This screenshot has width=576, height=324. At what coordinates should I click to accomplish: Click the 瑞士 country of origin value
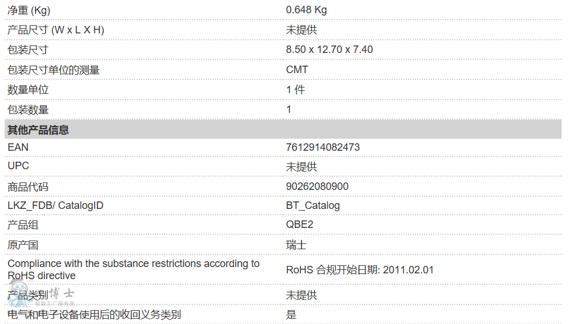296,245
